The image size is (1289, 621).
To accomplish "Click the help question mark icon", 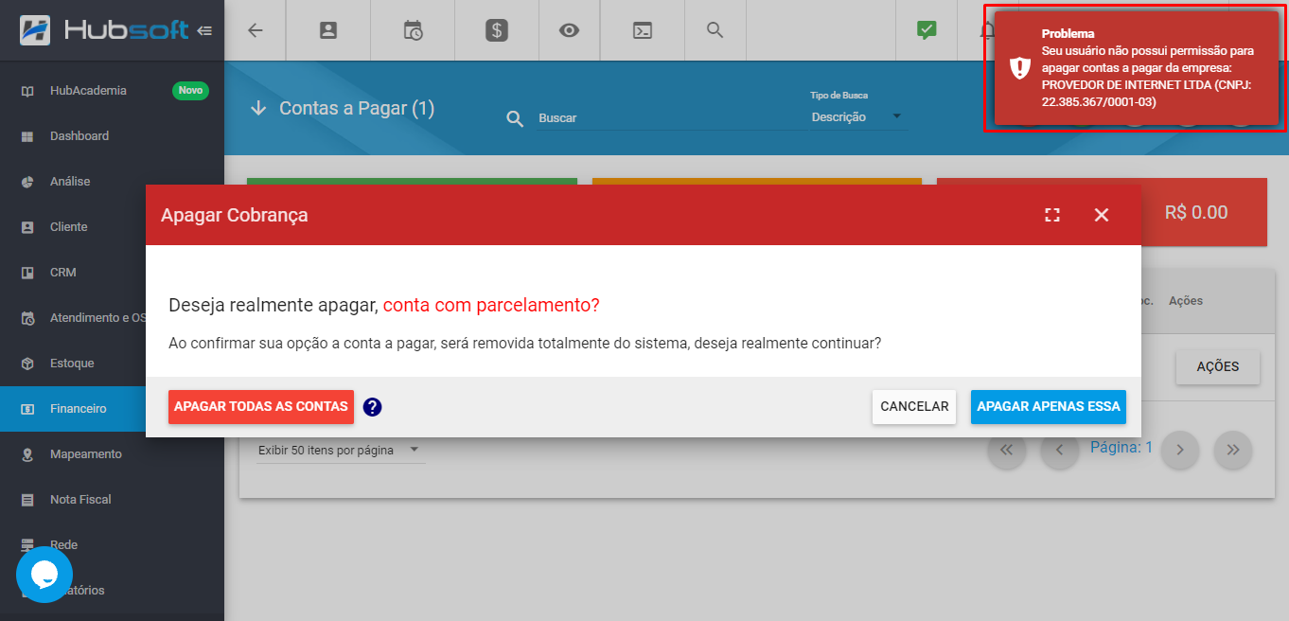I will tap(372, 407).
